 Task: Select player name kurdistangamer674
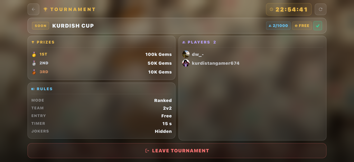click(216, 63)
